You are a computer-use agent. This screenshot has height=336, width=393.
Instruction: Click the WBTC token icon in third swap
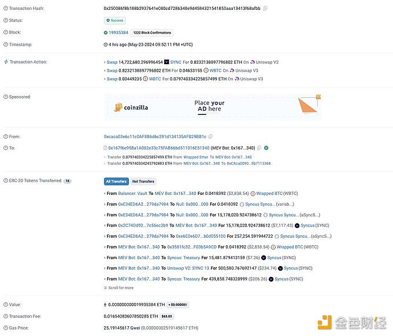tap(146, 79)
